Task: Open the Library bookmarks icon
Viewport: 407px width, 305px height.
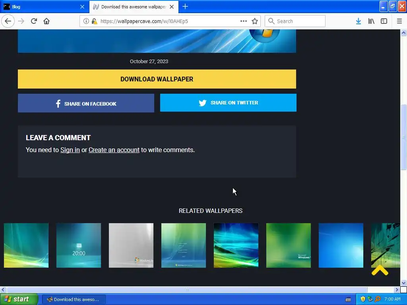Action: 371,21
